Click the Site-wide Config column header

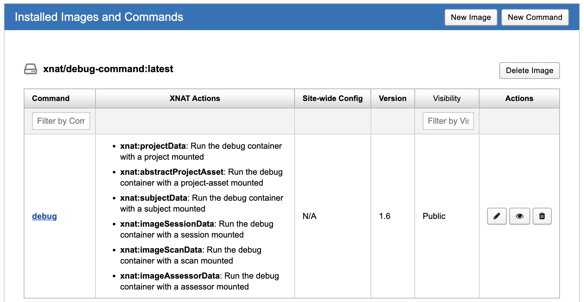[332, 98]
